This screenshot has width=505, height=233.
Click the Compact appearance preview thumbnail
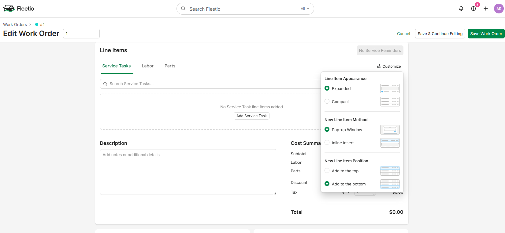(x=390, y=102)
